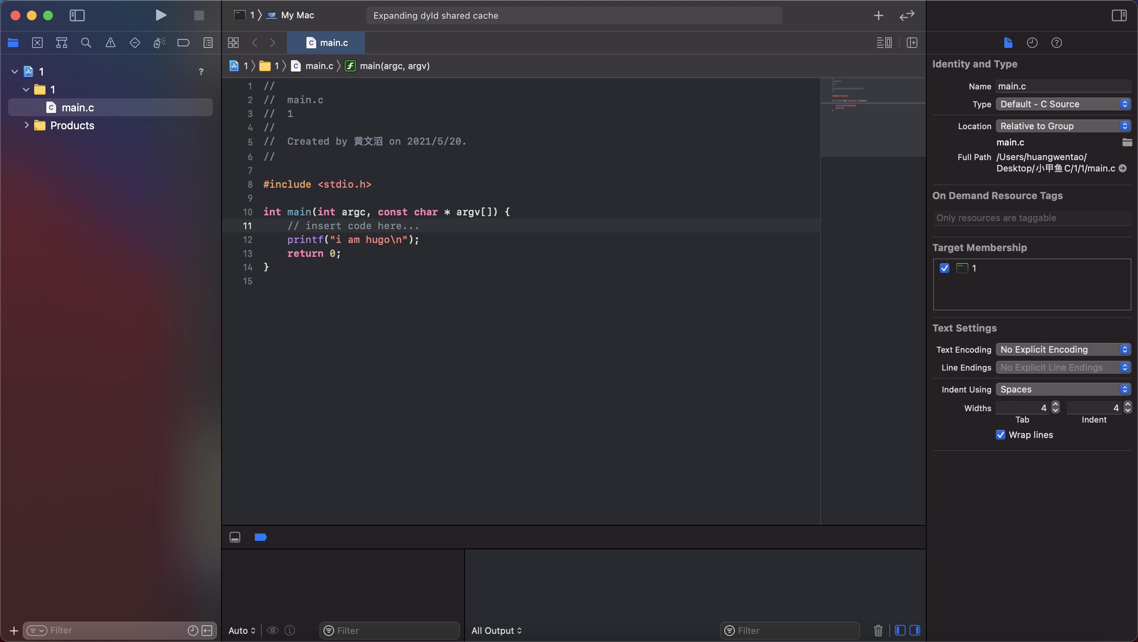Open the All Output dropdown
The width and height of the screenshot is (1138, 642).
[497, 631]
